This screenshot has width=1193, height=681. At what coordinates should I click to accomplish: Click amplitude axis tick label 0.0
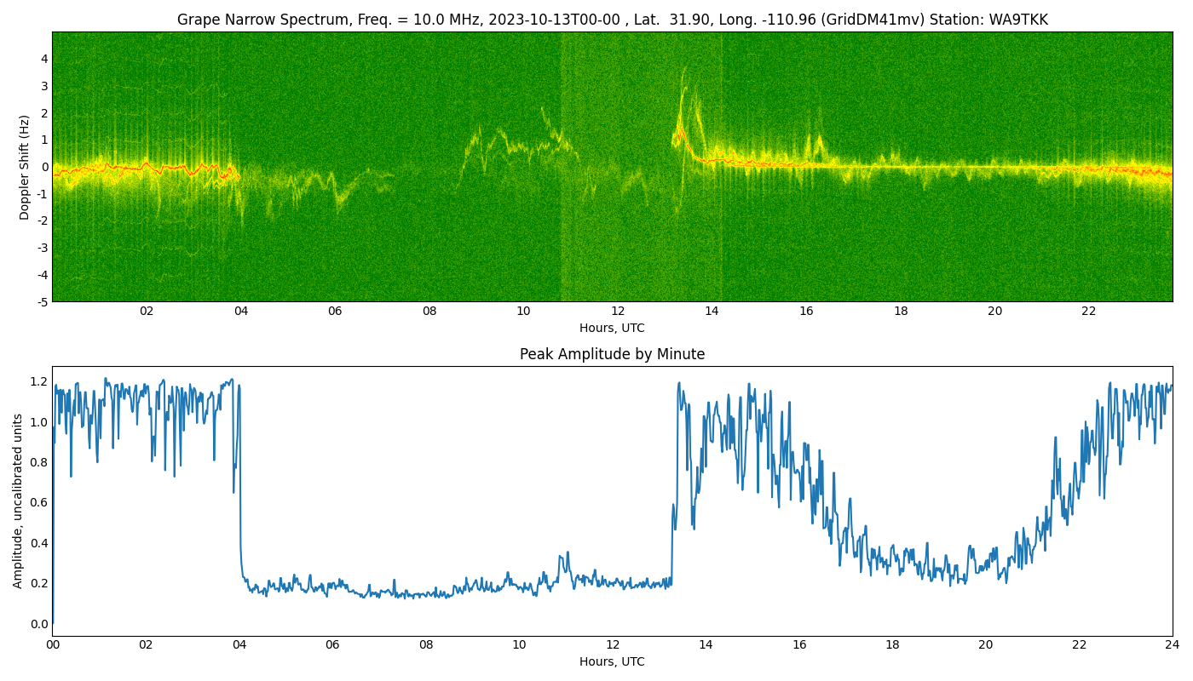point(39,624)
